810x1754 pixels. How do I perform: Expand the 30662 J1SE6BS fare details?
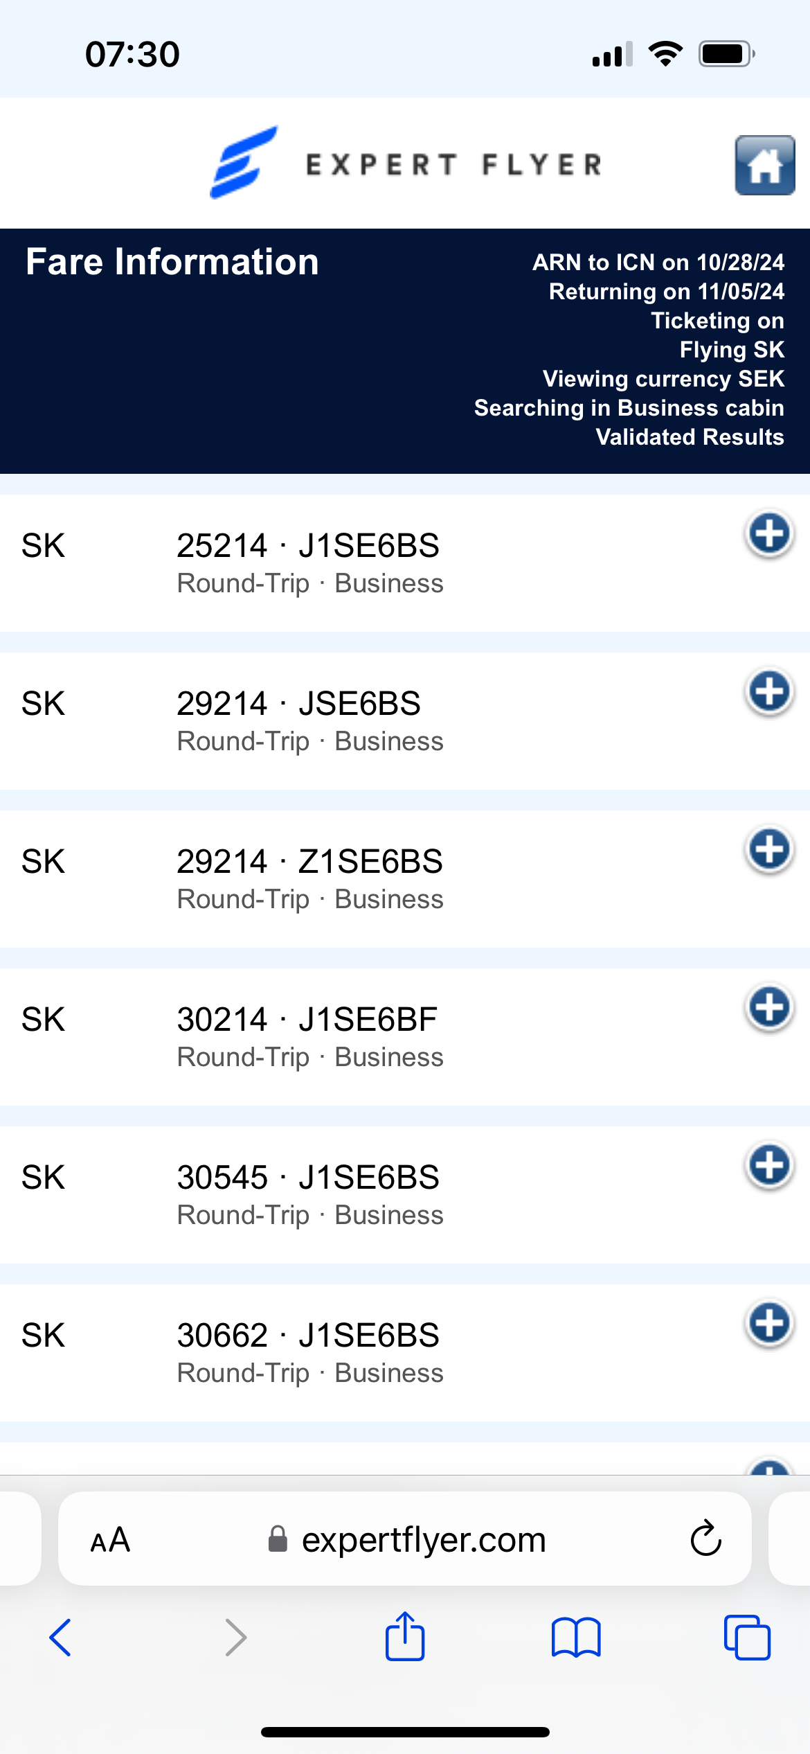pyautogui.click(x=768, y=1324)
